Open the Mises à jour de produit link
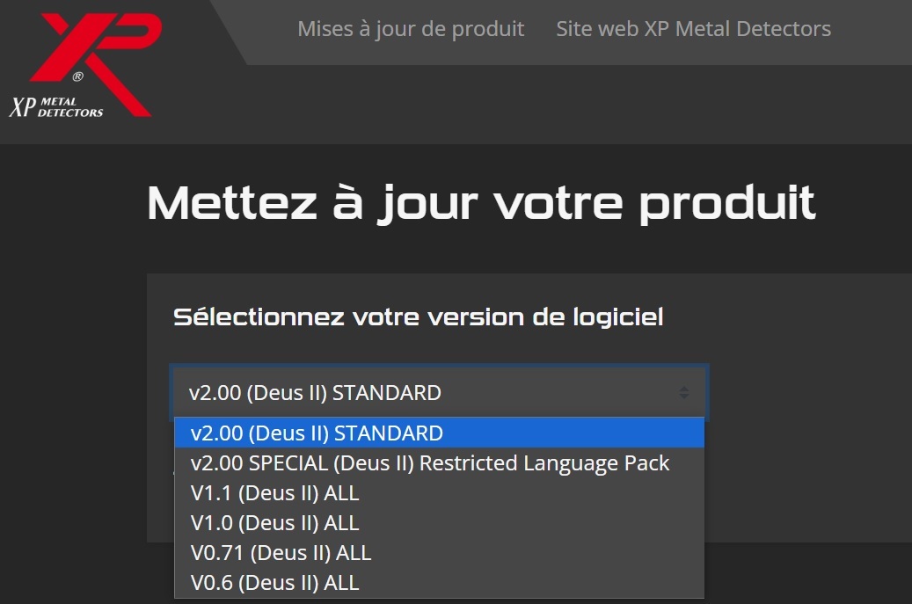The width and height of the screenshot is (912, 604). pos(411,29)
